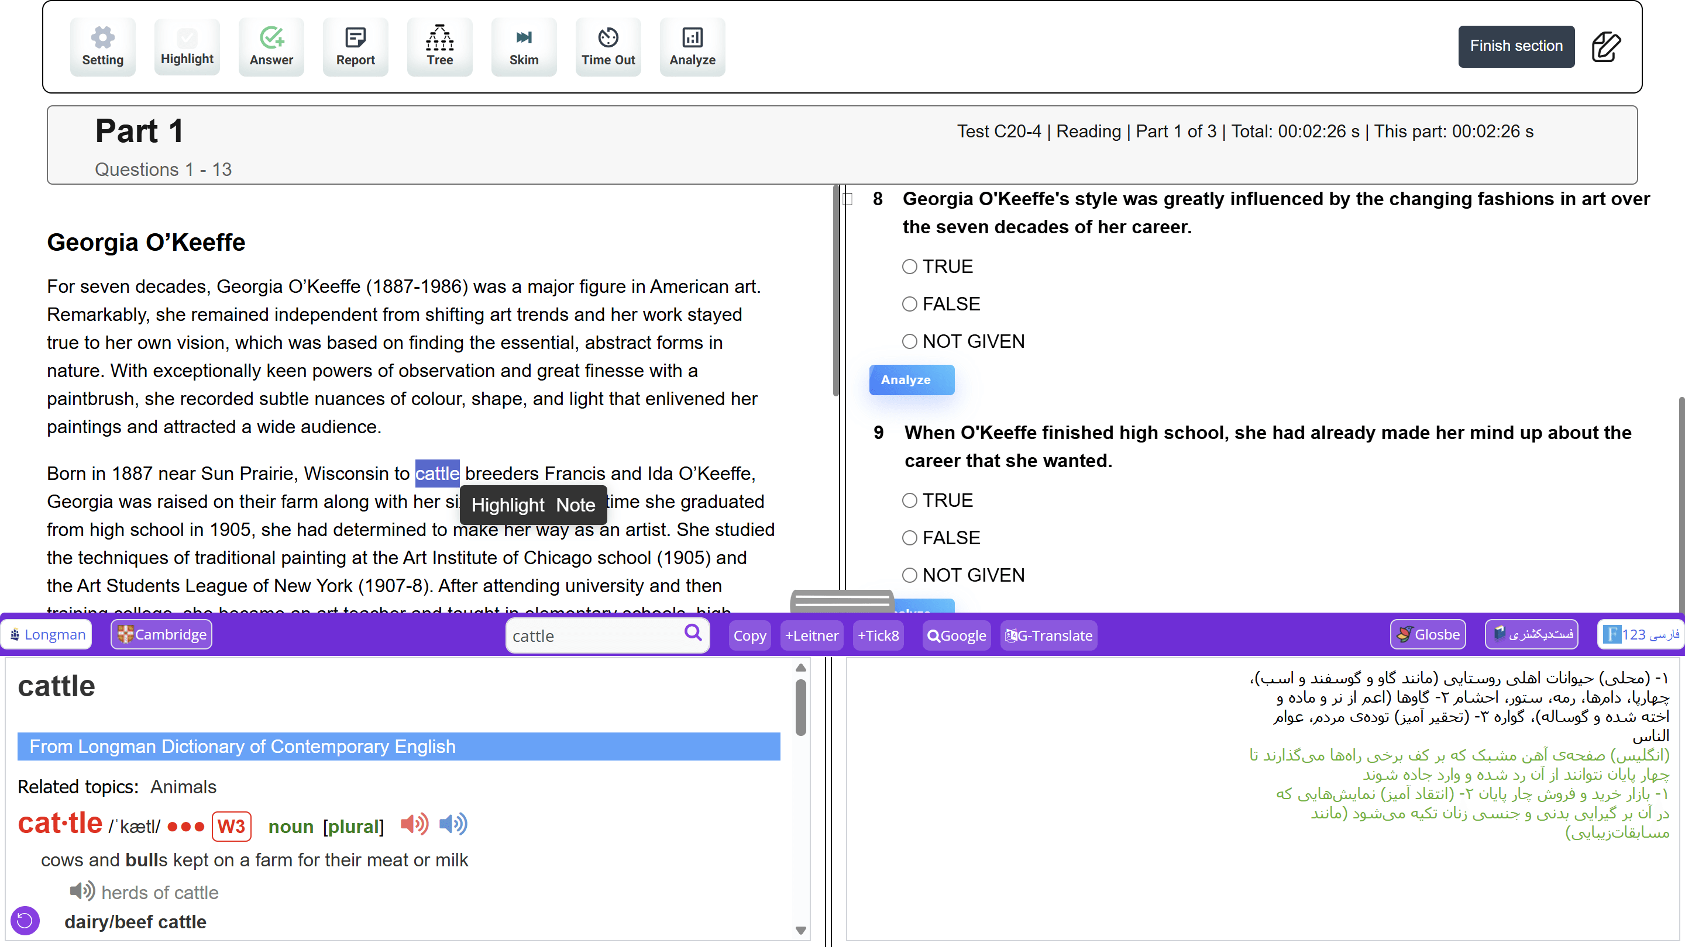Open the Report tool
This screenshot has height=947, width=1685.
tap(355, 46)
